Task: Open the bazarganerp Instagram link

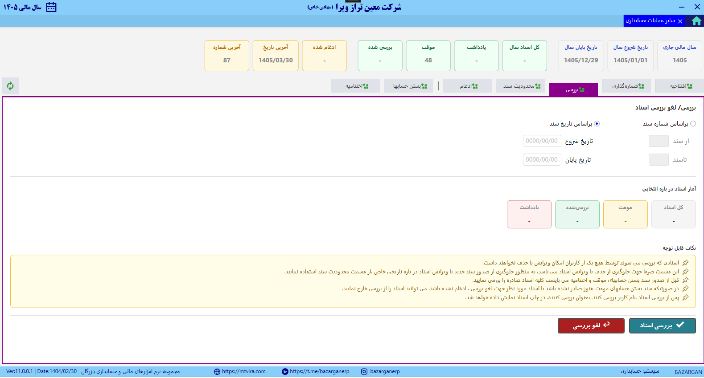Action: click(385, 372)
